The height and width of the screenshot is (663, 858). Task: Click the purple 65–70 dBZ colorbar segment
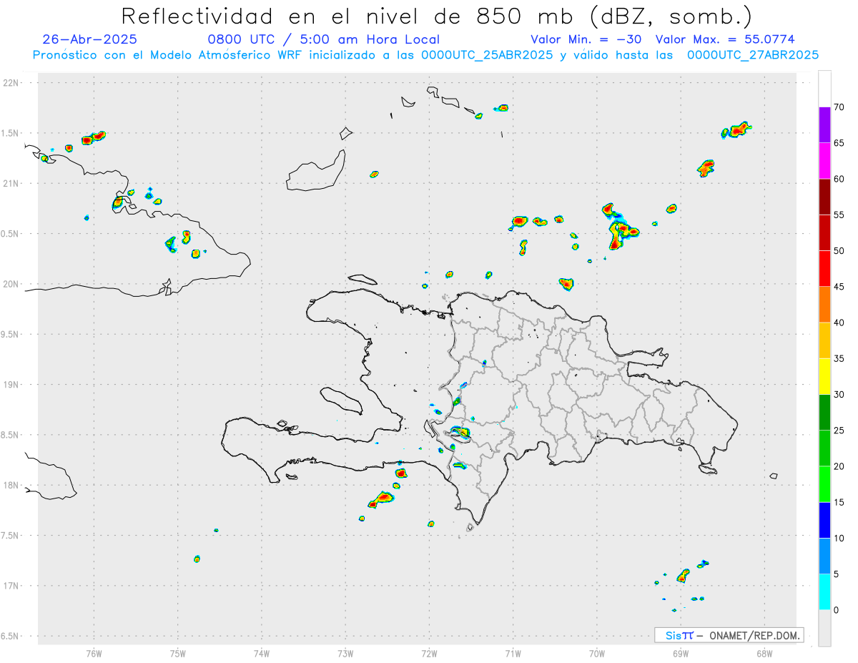tap(825, 125)
